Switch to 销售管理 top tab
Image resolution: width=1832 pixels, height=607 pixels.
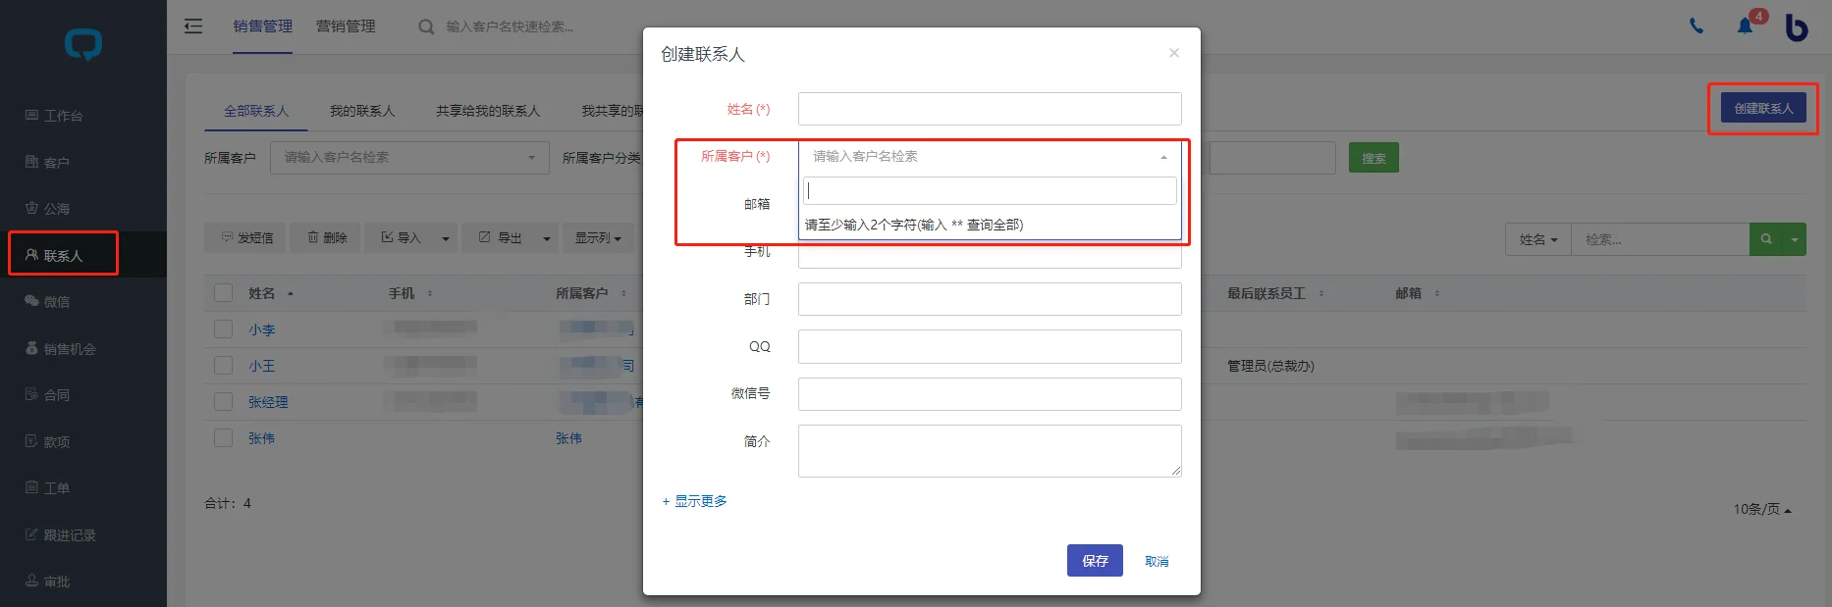tap(263, 26)
